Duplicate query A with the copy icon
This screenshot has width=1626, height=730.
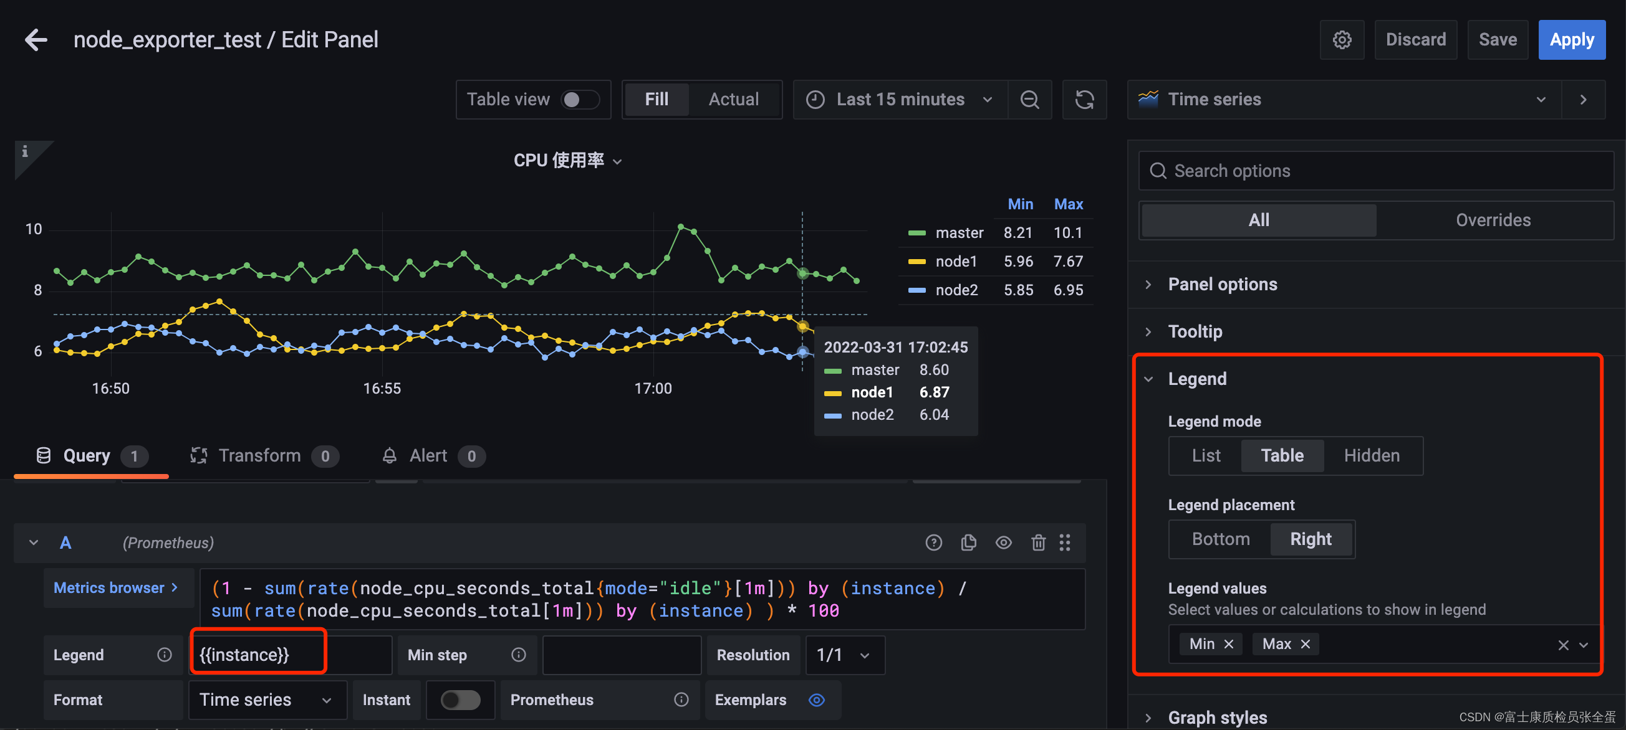(x=968, y=543)
